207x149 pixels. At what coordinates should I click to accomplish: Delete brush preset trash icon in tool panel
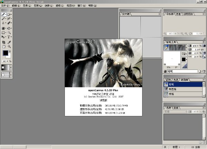[204, 71]
